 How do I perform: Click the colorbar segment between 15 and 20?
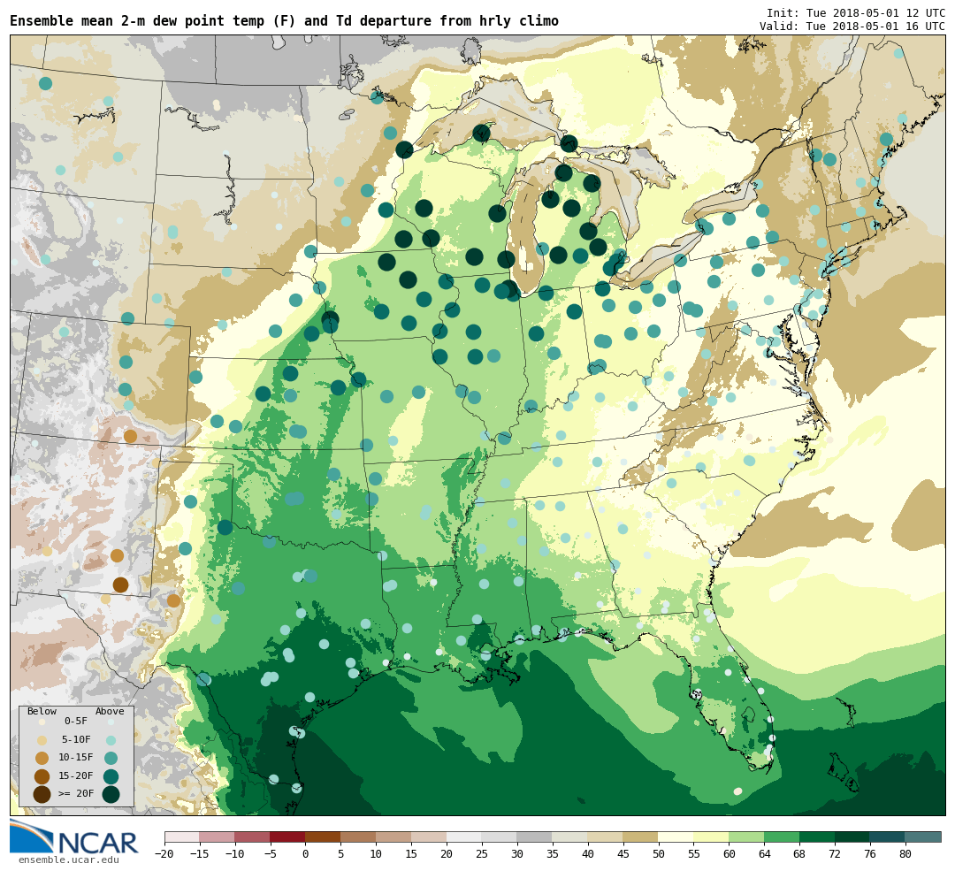[430, 837]
